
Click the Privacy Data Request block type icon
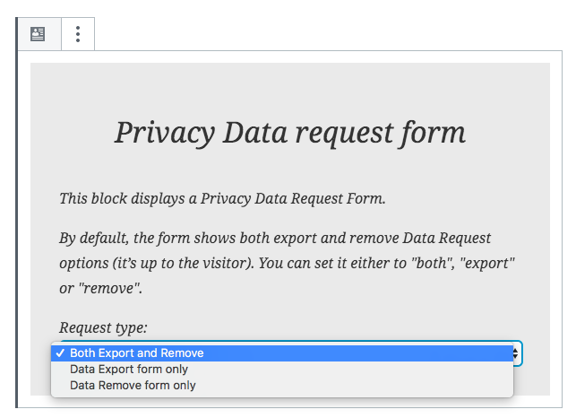click(x=38, y=34)
